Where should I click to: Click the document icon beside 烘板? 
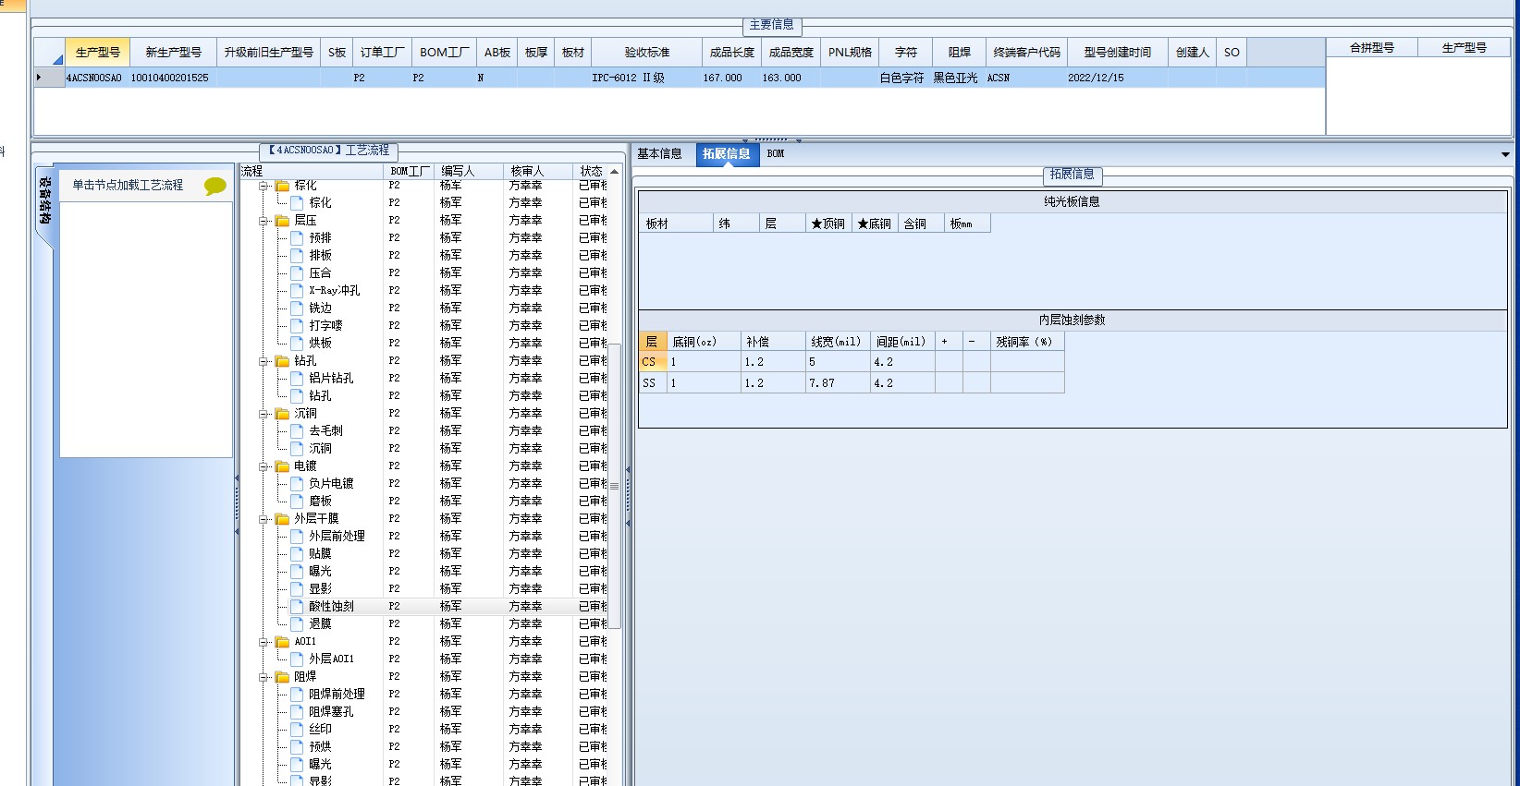point(297,343)
